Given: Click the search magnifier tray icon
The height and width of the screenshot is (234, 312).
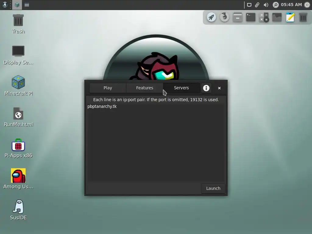Looking at the screenshot, I should point(275,5).
